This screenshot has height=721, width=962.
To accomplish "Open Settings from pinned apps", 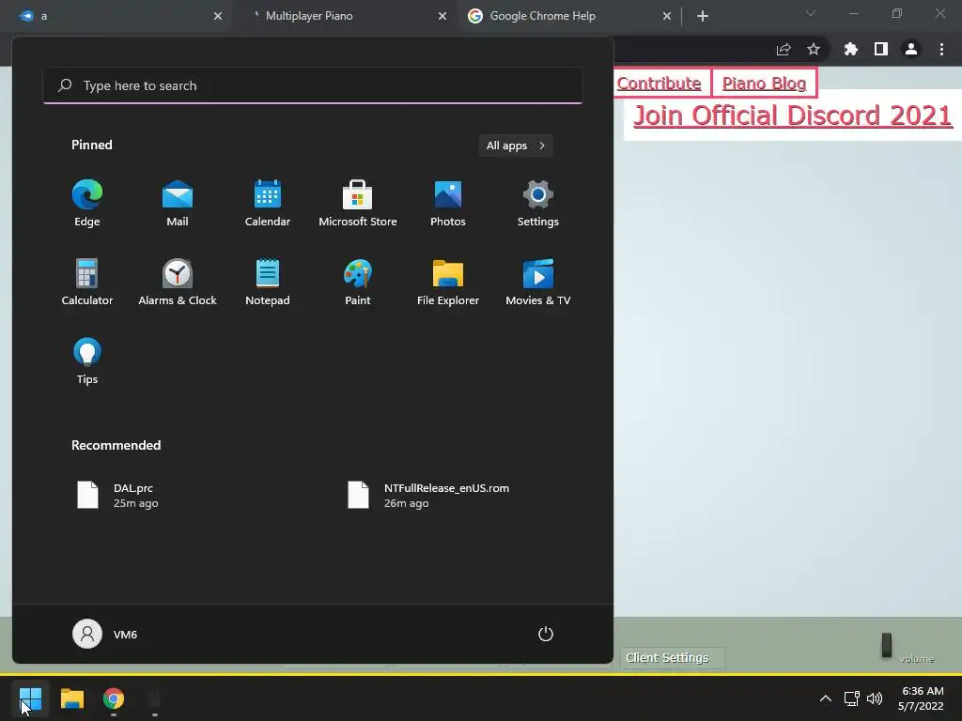I will tap(538, 203).
